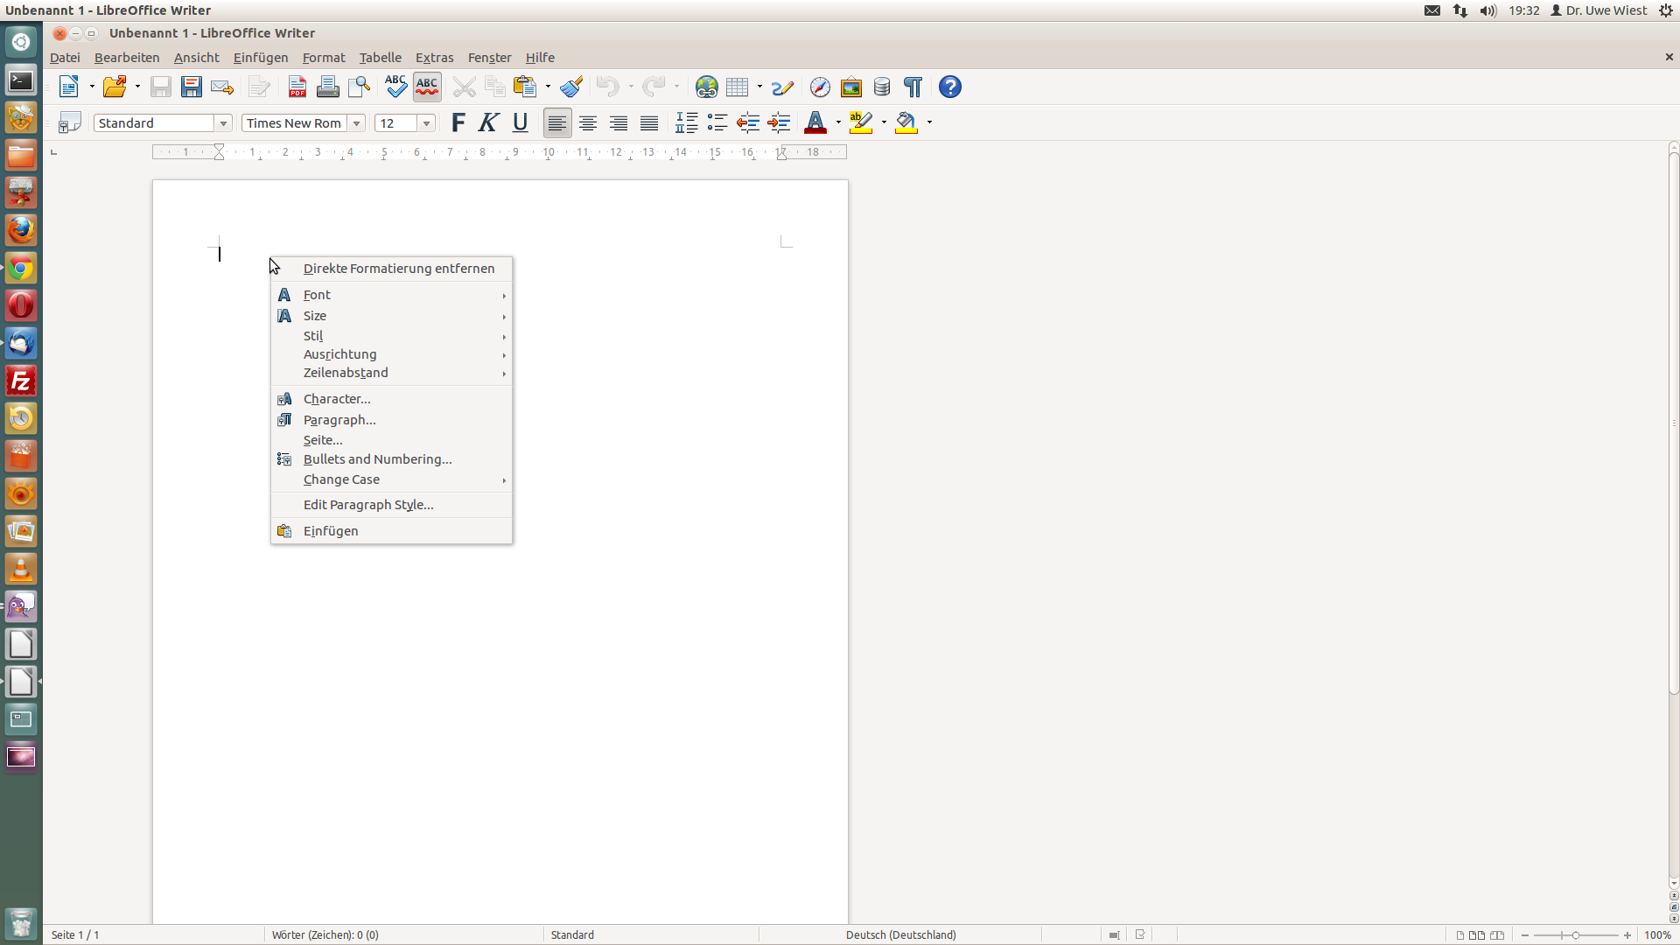Open LibreOffice Help question mark icon
The image size is (1680, 945).
950,87
